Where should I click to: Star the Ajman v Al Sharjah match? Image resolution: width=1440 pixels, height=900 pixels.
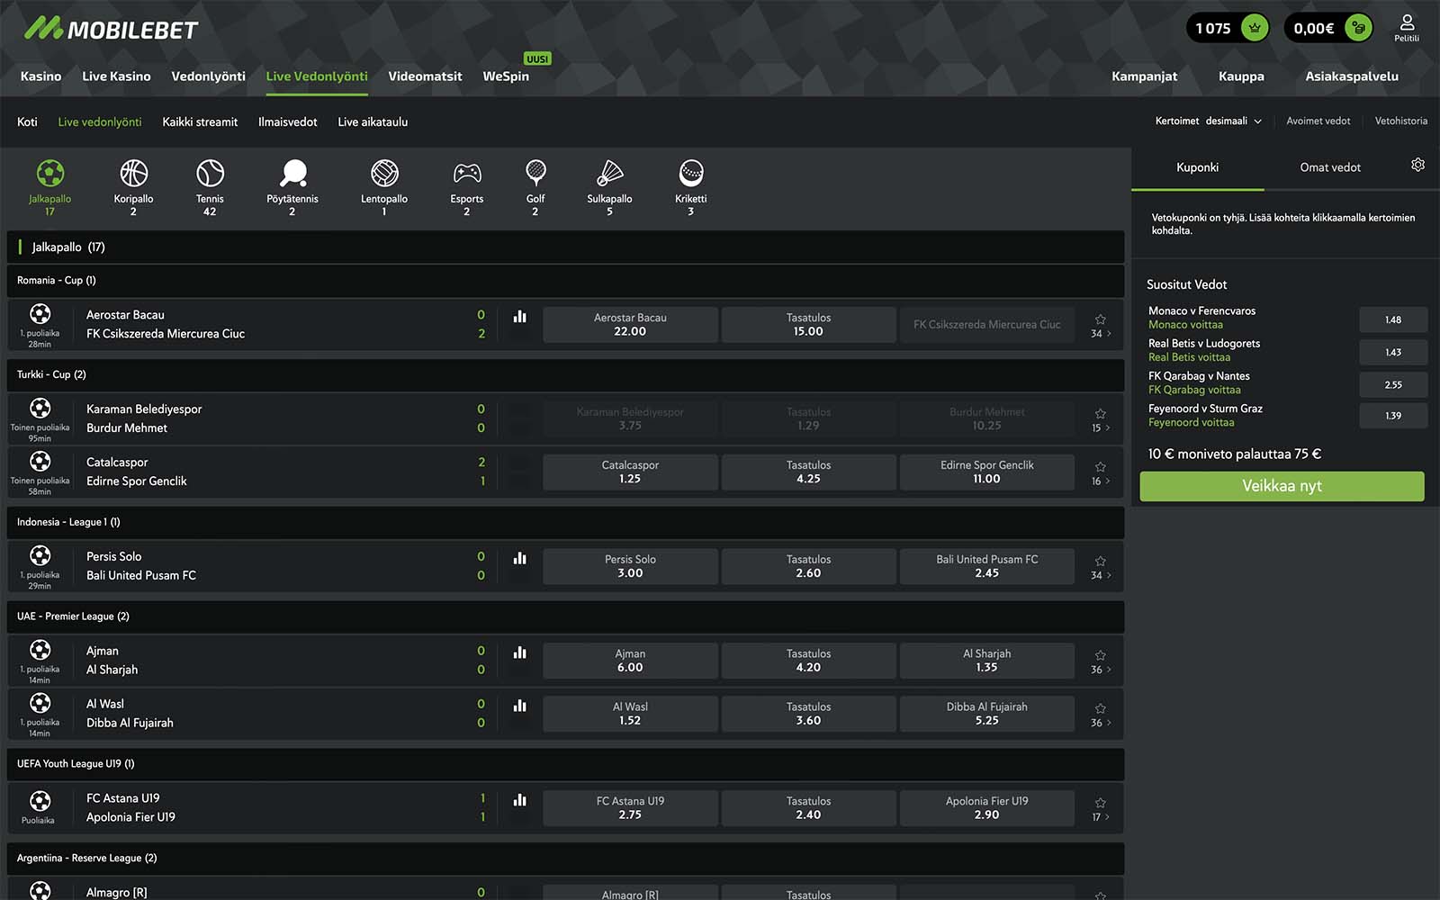[1100, 655]
